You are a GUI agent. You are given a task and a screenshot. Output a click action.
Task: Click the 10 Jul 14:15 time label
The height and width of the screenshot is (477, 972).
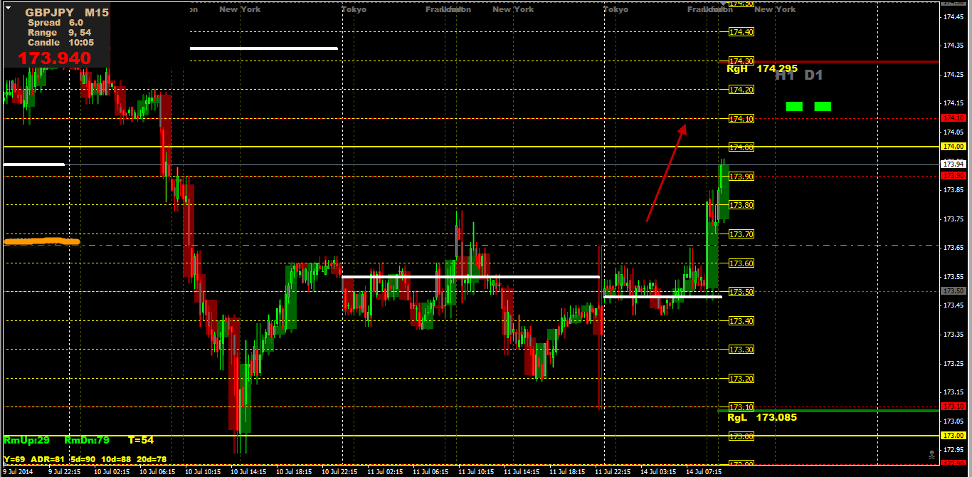tap(248, 471)
